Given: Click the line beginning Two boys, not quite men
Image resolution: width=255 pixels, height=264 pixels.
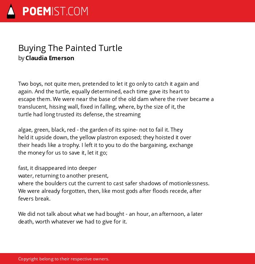Looking at the screenshot, I should click(109, 84).
